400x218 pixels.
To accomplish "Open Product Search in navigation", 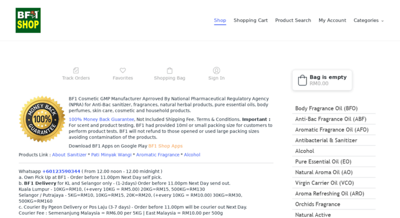I will pyautogui.click(x=293, y=21).
